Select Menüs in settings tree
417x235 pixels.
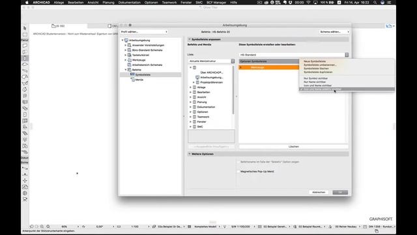(139, 80)
